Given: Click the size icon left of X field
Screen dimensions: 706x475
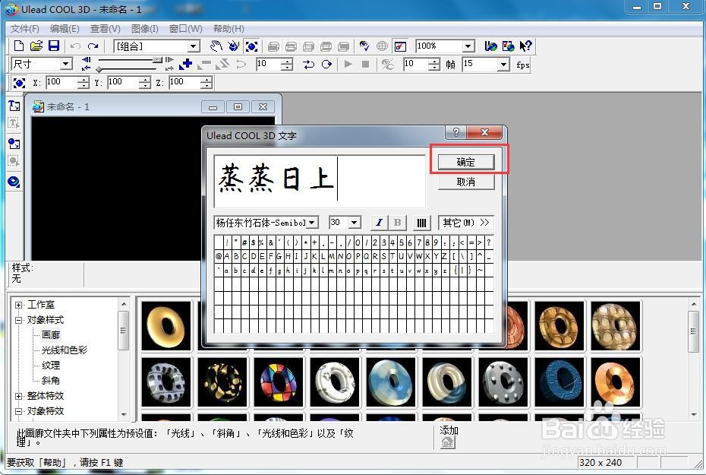Looking at the screenshot, I should point(20,83).
